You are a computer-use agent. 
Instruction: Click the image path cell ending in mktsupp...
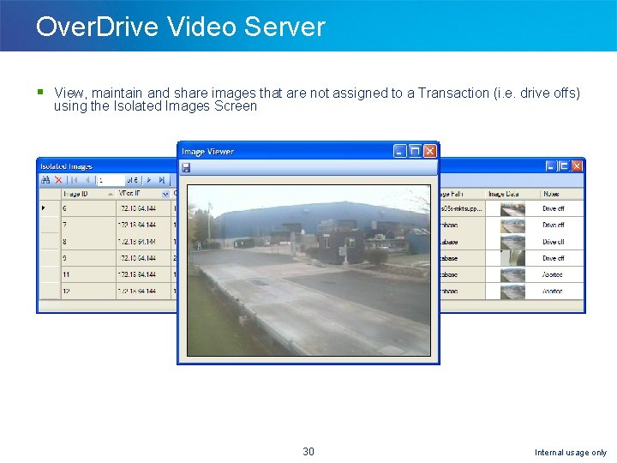point(463,208)
